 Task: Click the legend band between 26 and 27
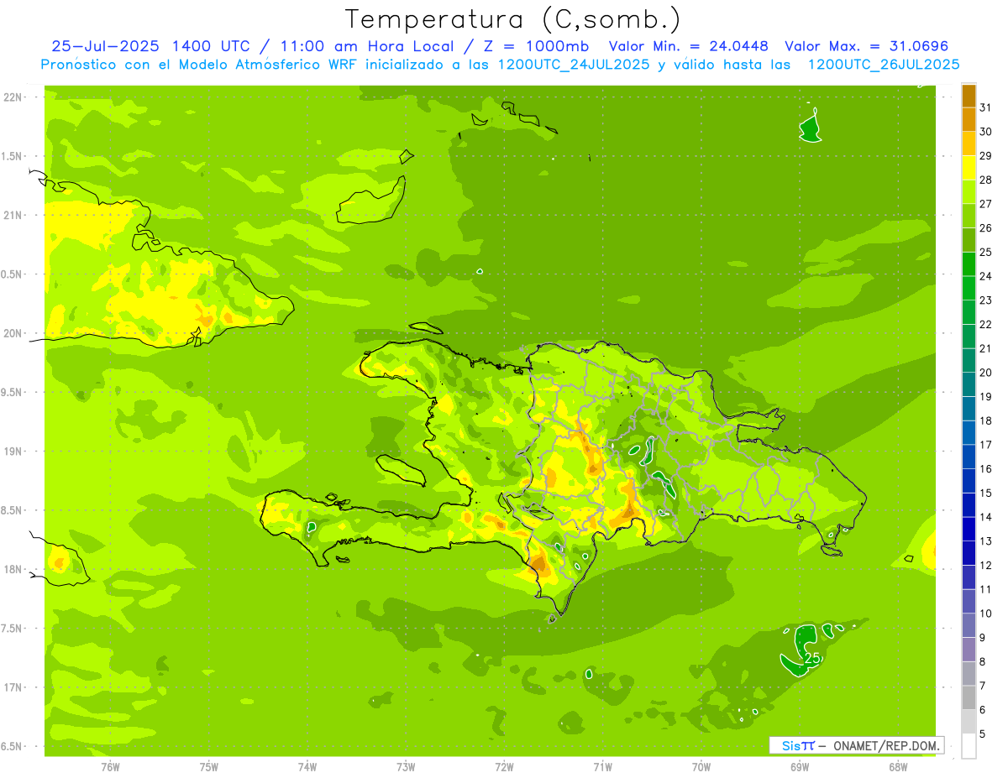[969, 216]
